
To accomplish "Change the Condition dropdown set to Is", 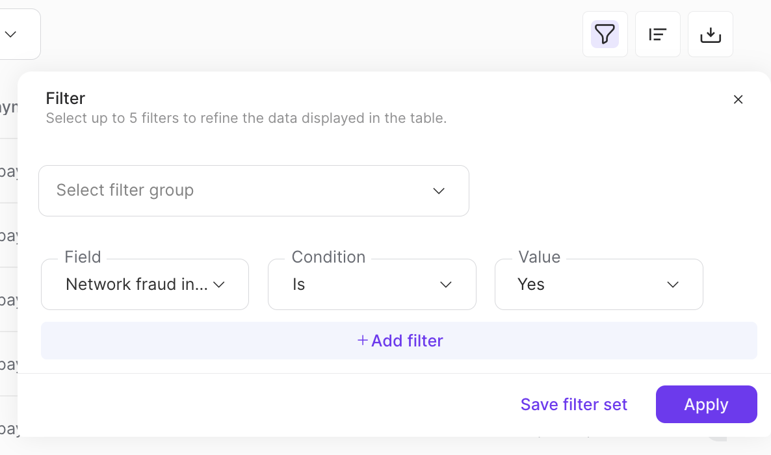I will click(371, 285).
